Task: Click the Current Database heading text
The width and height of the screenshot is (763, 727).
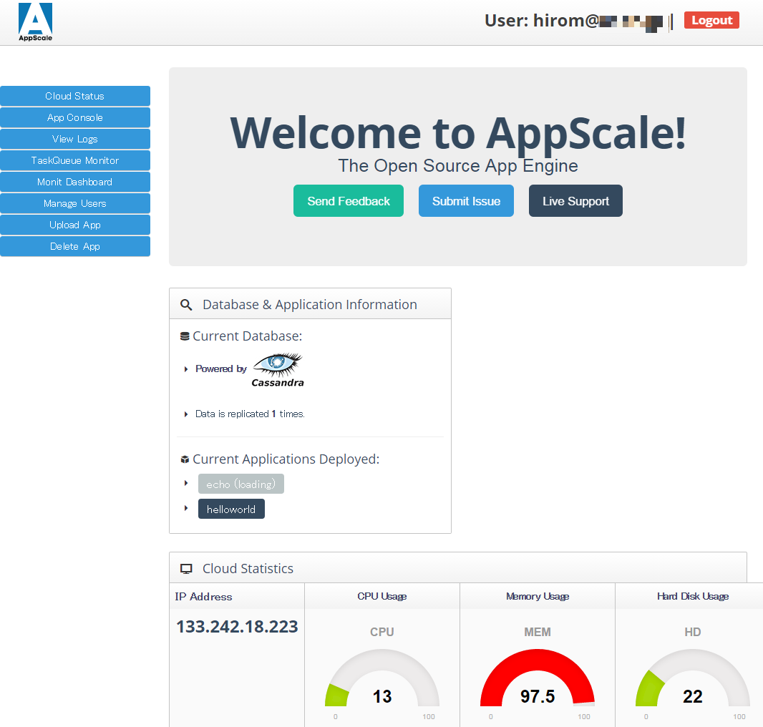Action: (x=247, y=336)
